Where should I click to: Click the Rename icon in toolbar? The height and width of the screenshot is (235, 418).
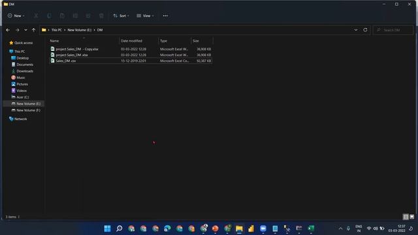(x=75, y=16)
